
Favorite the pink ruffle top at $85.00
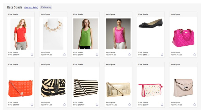130,54
